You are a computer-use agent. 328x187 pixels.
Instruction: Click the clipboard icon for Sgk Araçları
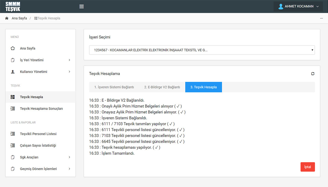click(13, 157)
